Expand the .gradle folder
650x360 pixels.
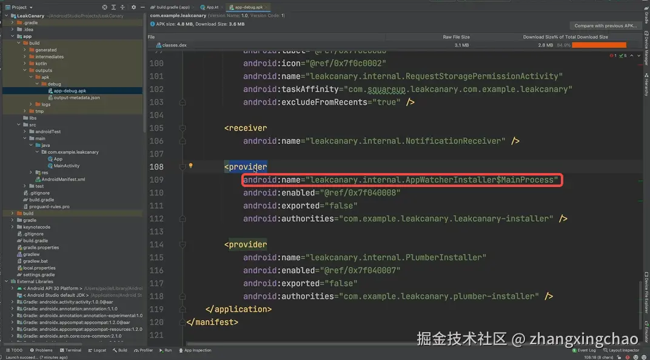tap(13, 22)
